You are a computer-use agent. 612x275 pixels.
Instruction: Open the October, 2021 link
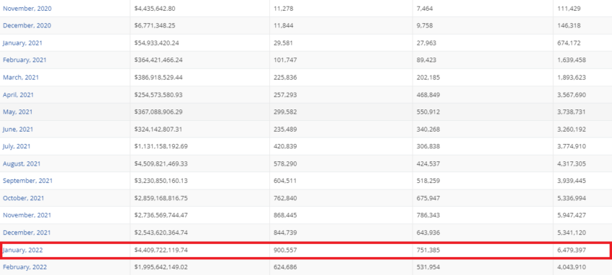tap(24, 198)
